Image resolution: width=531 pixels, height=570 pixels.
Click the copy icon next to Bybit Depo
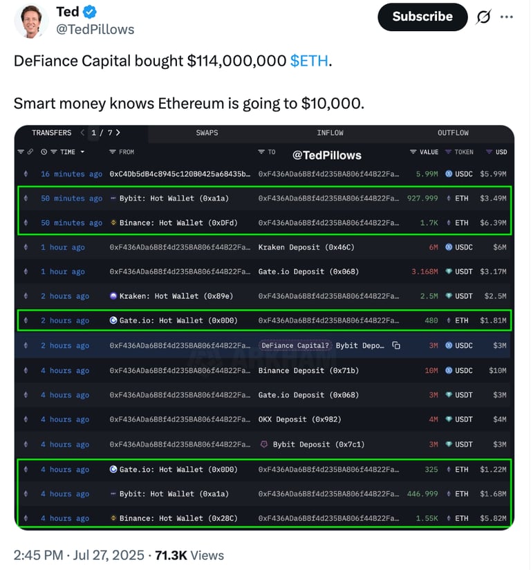[396, 345]
